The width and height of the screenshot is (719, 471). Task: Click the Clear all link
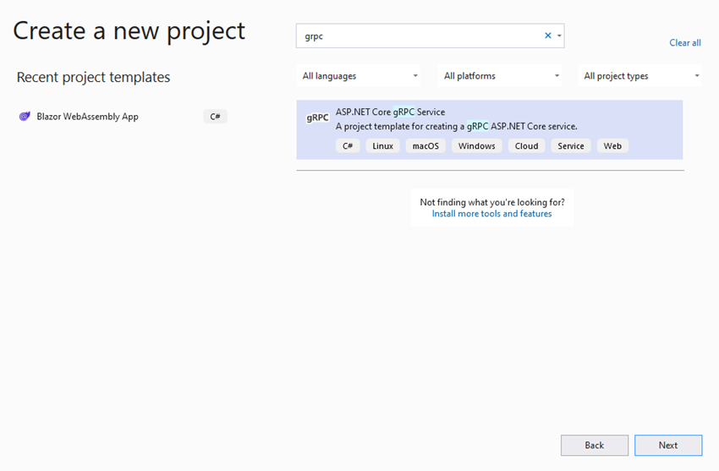(685, 42)
